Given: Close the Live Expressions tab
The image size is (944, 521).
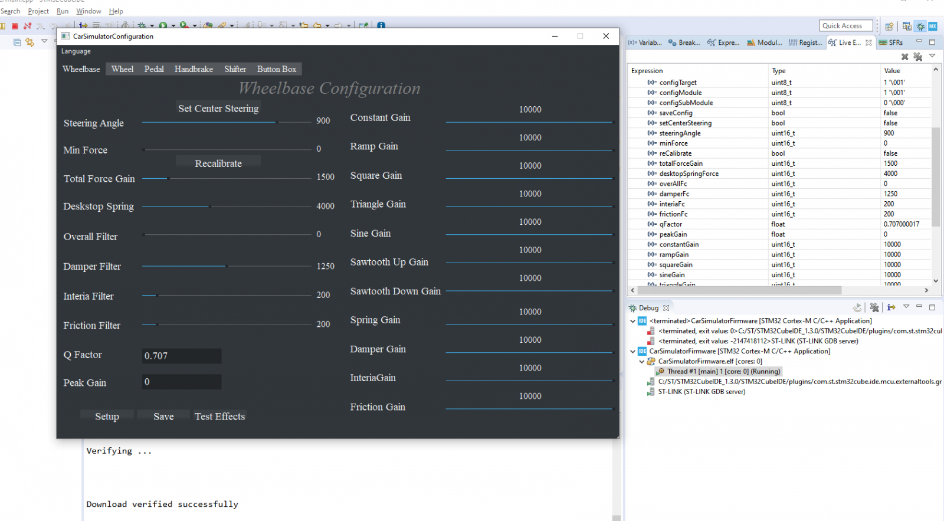Looking at the screenshot, I should 868,42.
